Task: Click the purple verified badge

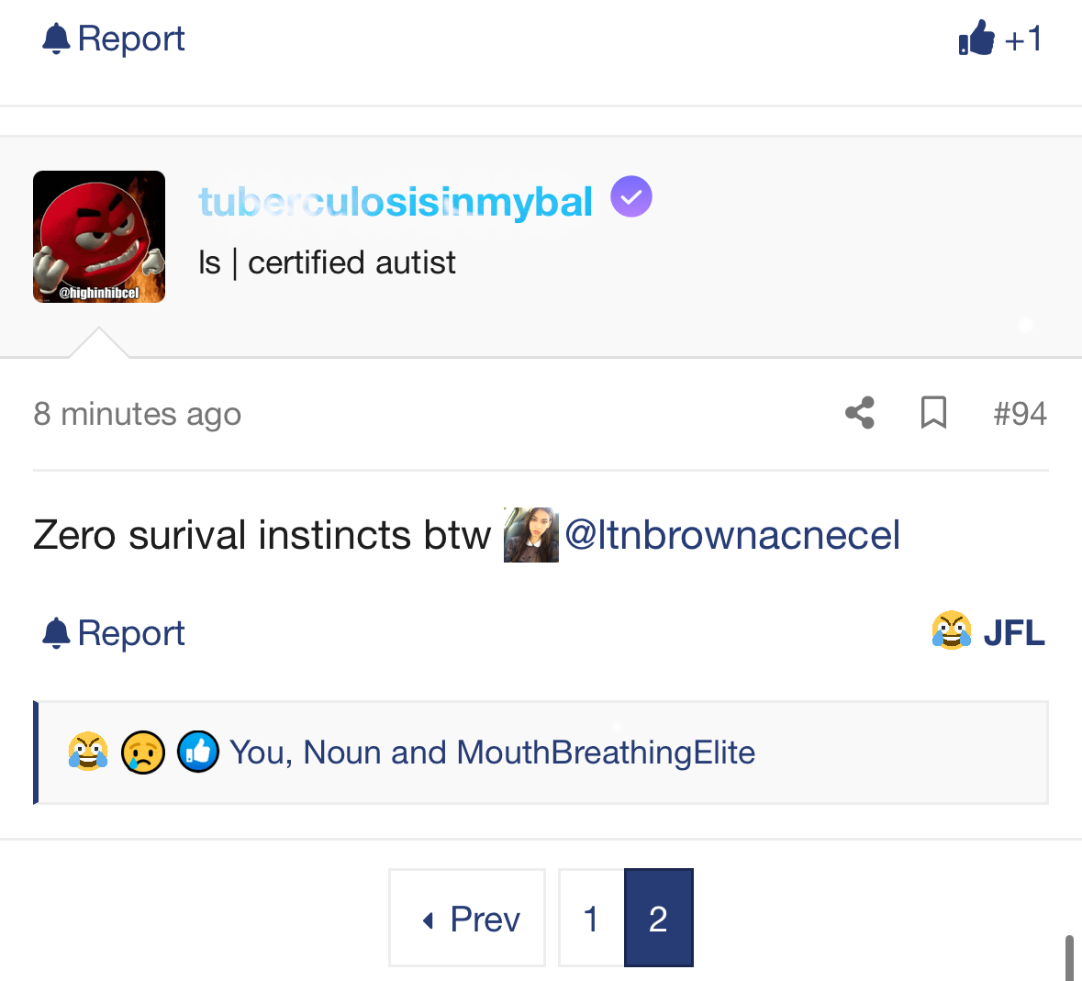Action: tap(631, 196)
